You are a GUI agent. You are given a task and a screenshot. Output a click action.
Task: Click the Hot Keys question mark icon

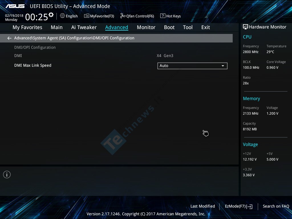click(x=163, y=16)
